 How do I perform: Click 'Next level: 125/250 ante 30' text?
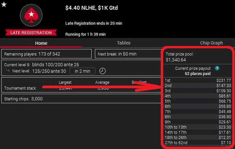pyautogui.click(x=39, y=71)
